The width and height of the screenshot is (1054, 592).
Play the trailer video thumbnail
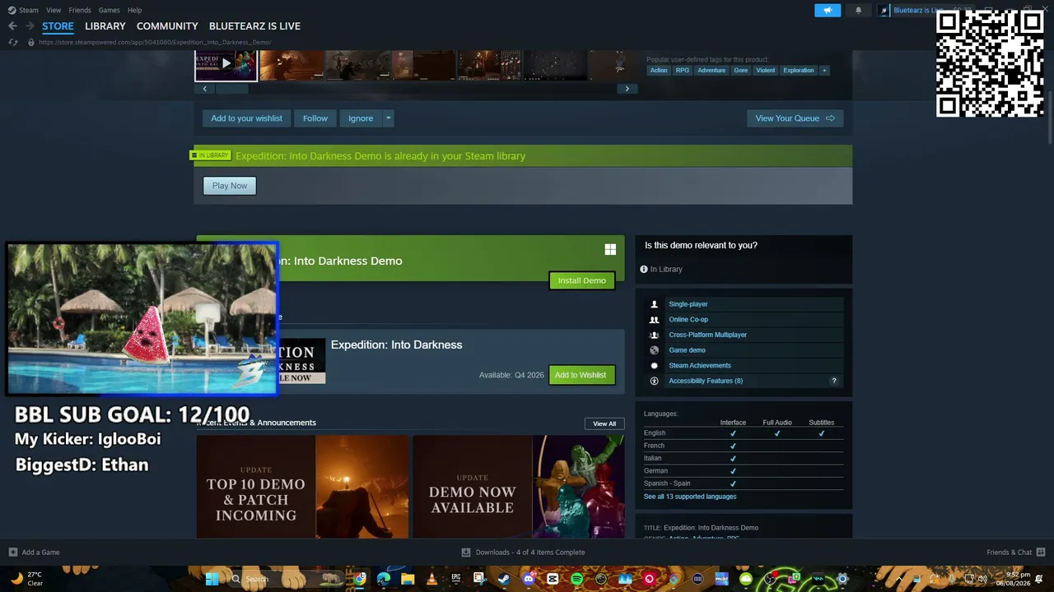click(226, 65)
